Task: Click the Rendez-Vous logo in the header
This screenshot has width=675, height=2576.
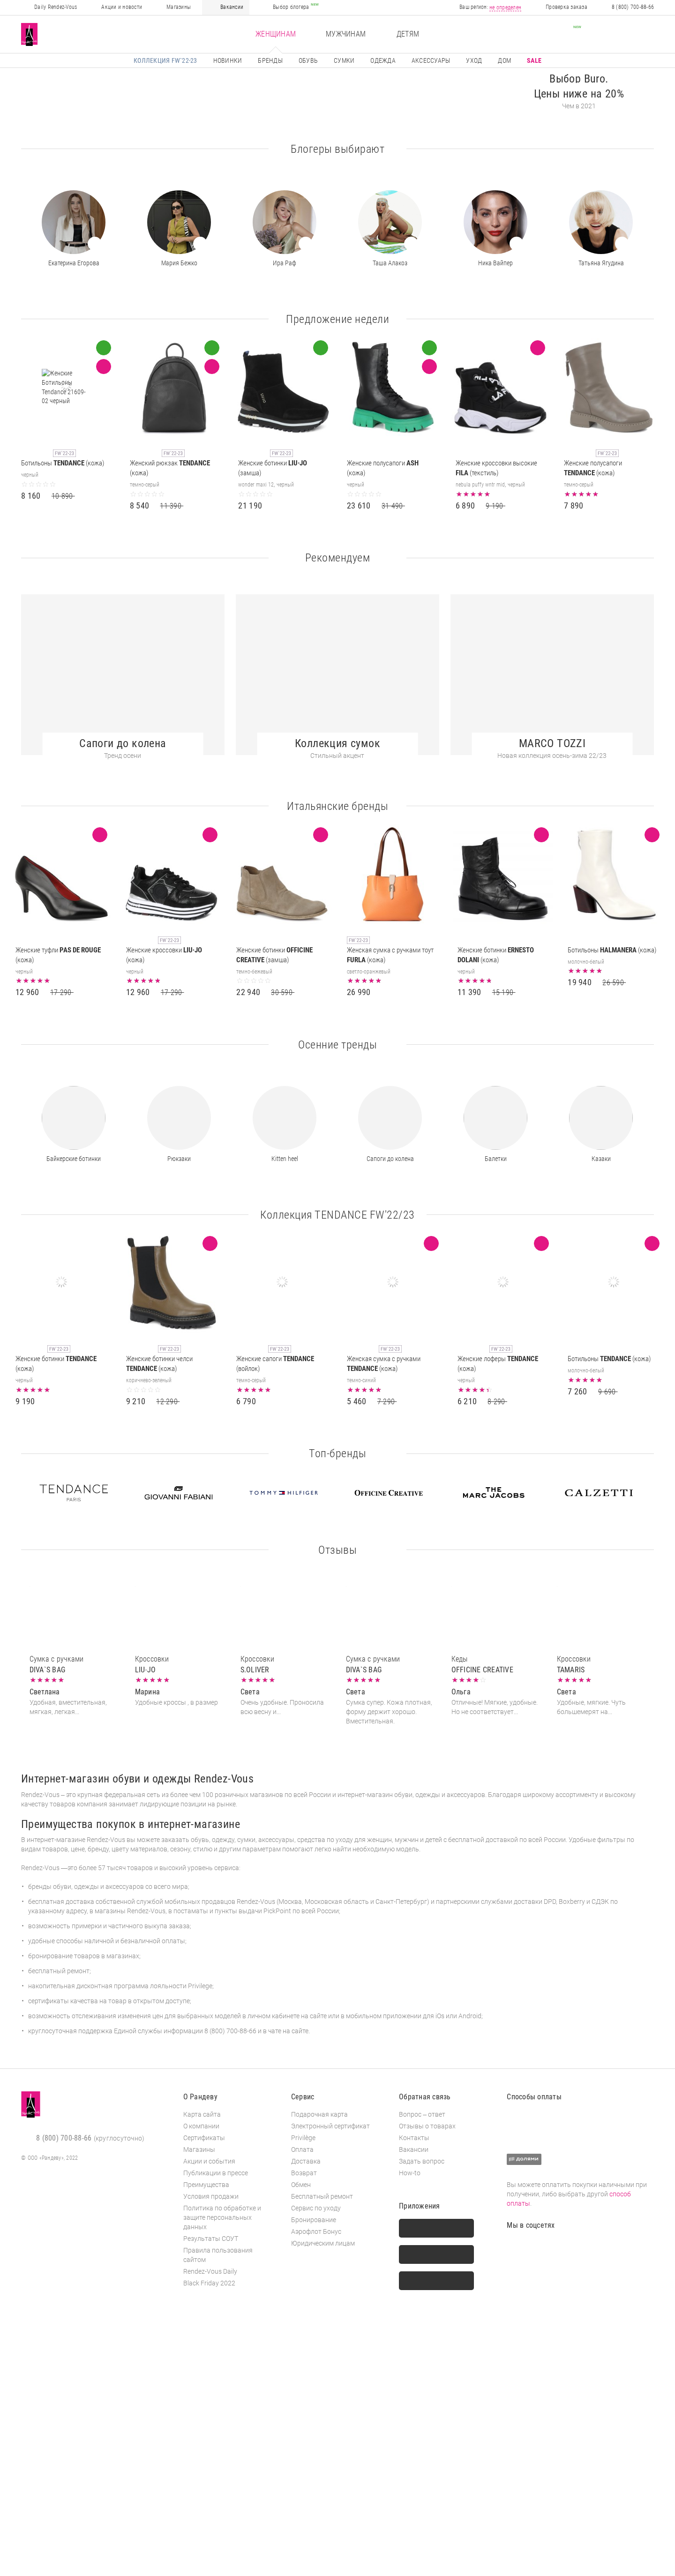Action: (x=30, y=35)
